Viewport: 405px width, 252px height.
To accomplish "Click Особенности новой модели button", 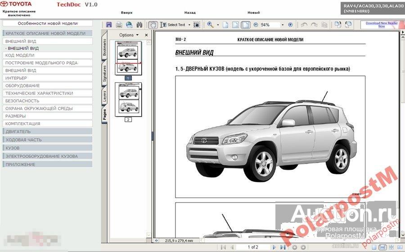I will (48, 23).
